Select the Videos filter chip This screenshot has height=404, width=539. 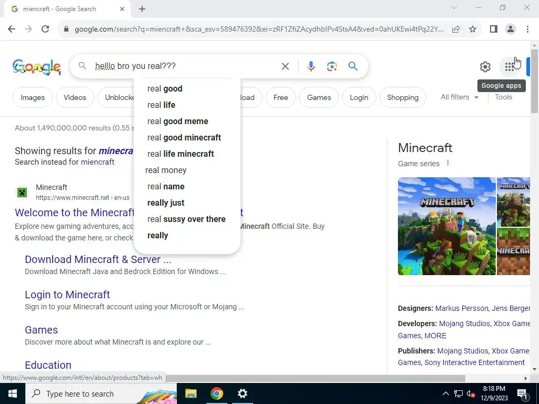tap(75, 97)
